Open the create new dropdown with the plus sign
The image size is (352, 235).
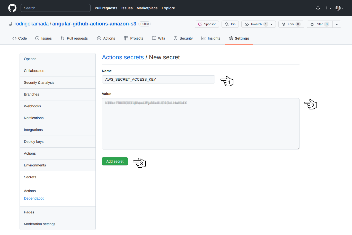click(326, 8)
